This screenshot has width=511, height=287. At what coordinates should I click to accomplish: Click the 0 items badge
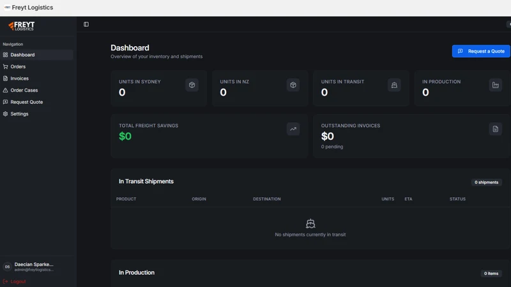tap(491, 274)
